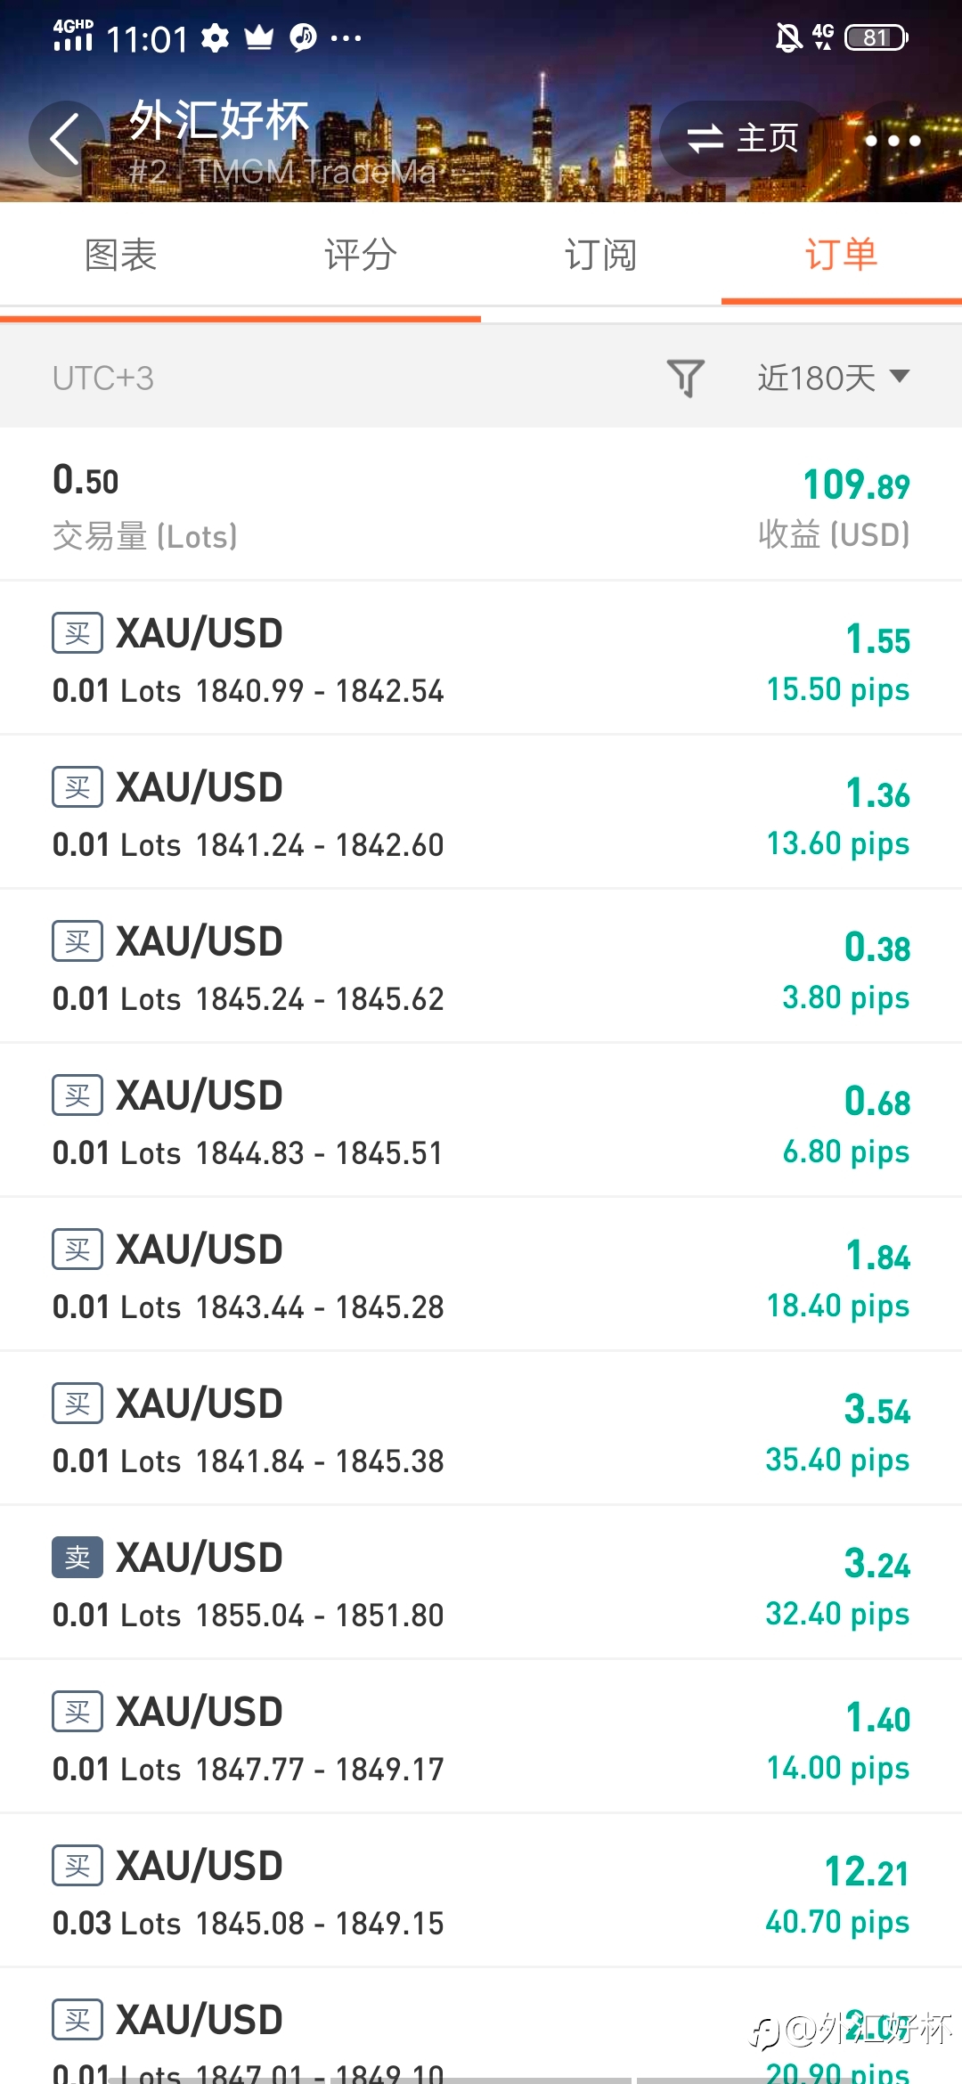
Task: Tap the order filter funnel icon
Action: point(685,378)
